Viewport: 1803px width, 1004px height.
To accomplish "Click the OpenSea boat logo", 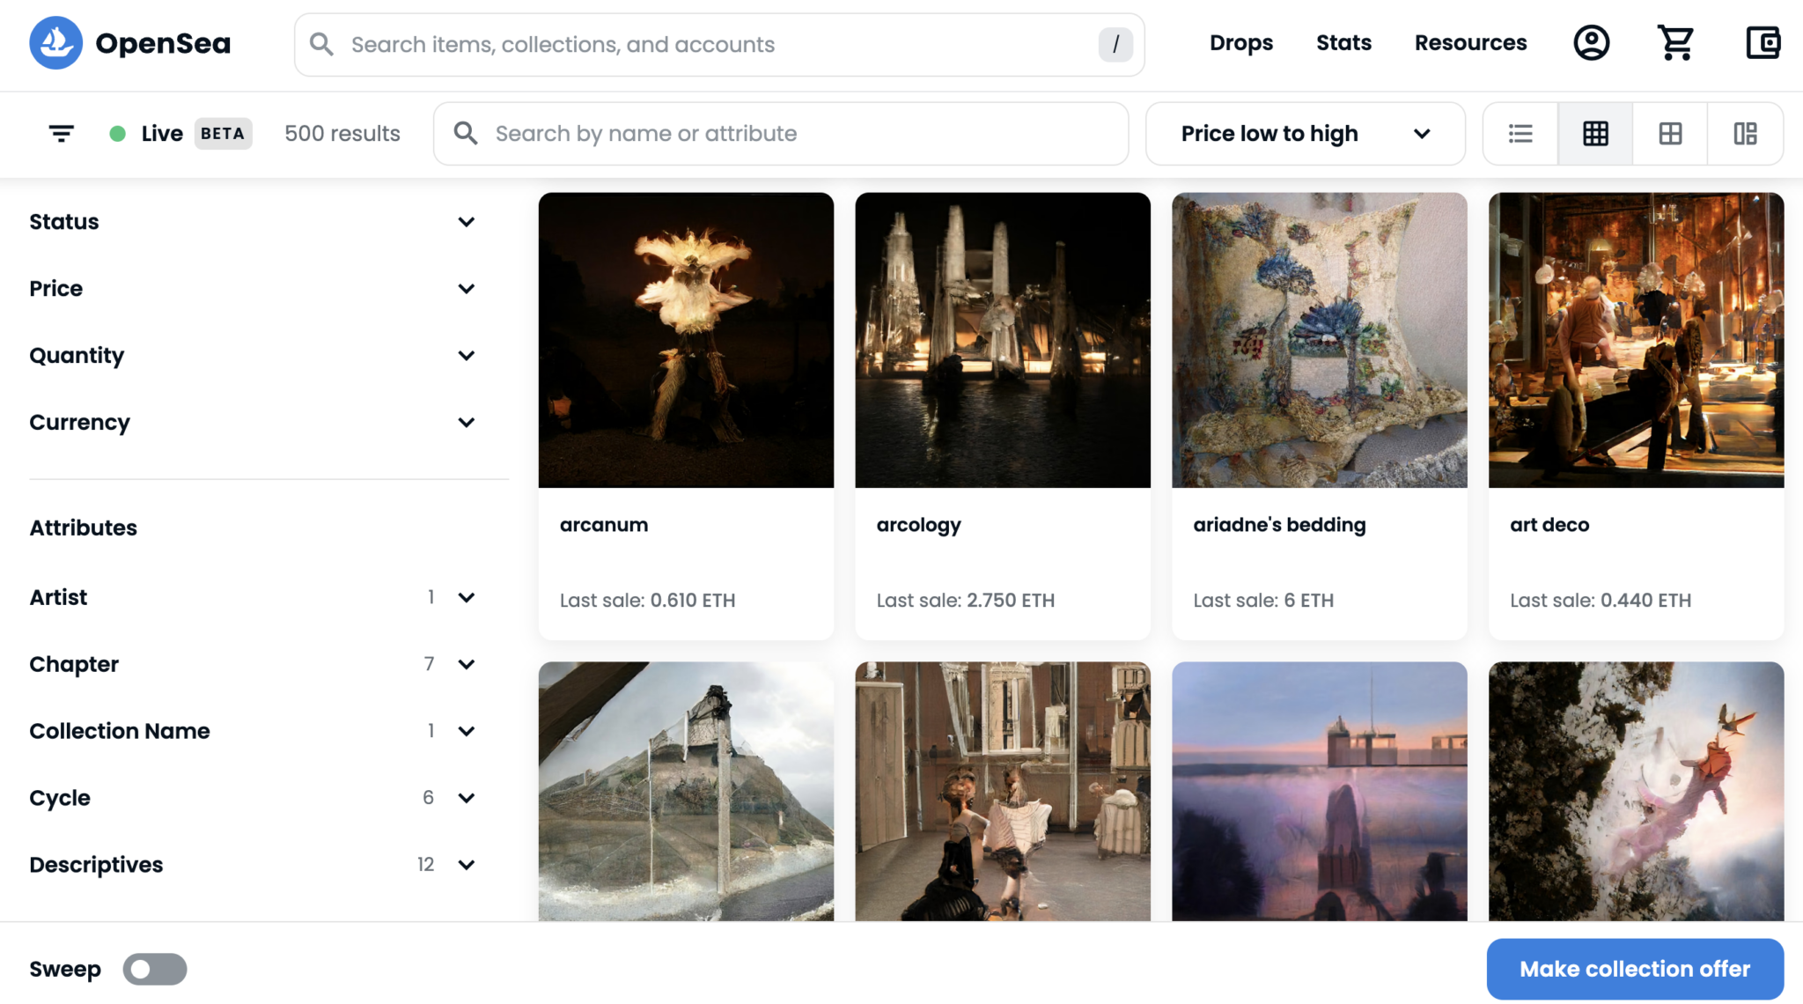I will coord(55,42).
